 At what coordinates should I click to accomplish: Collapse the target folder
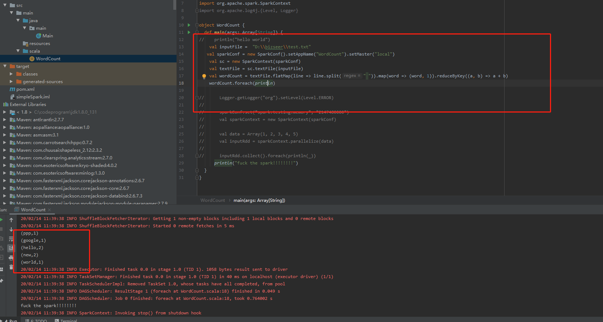point(5,66)
